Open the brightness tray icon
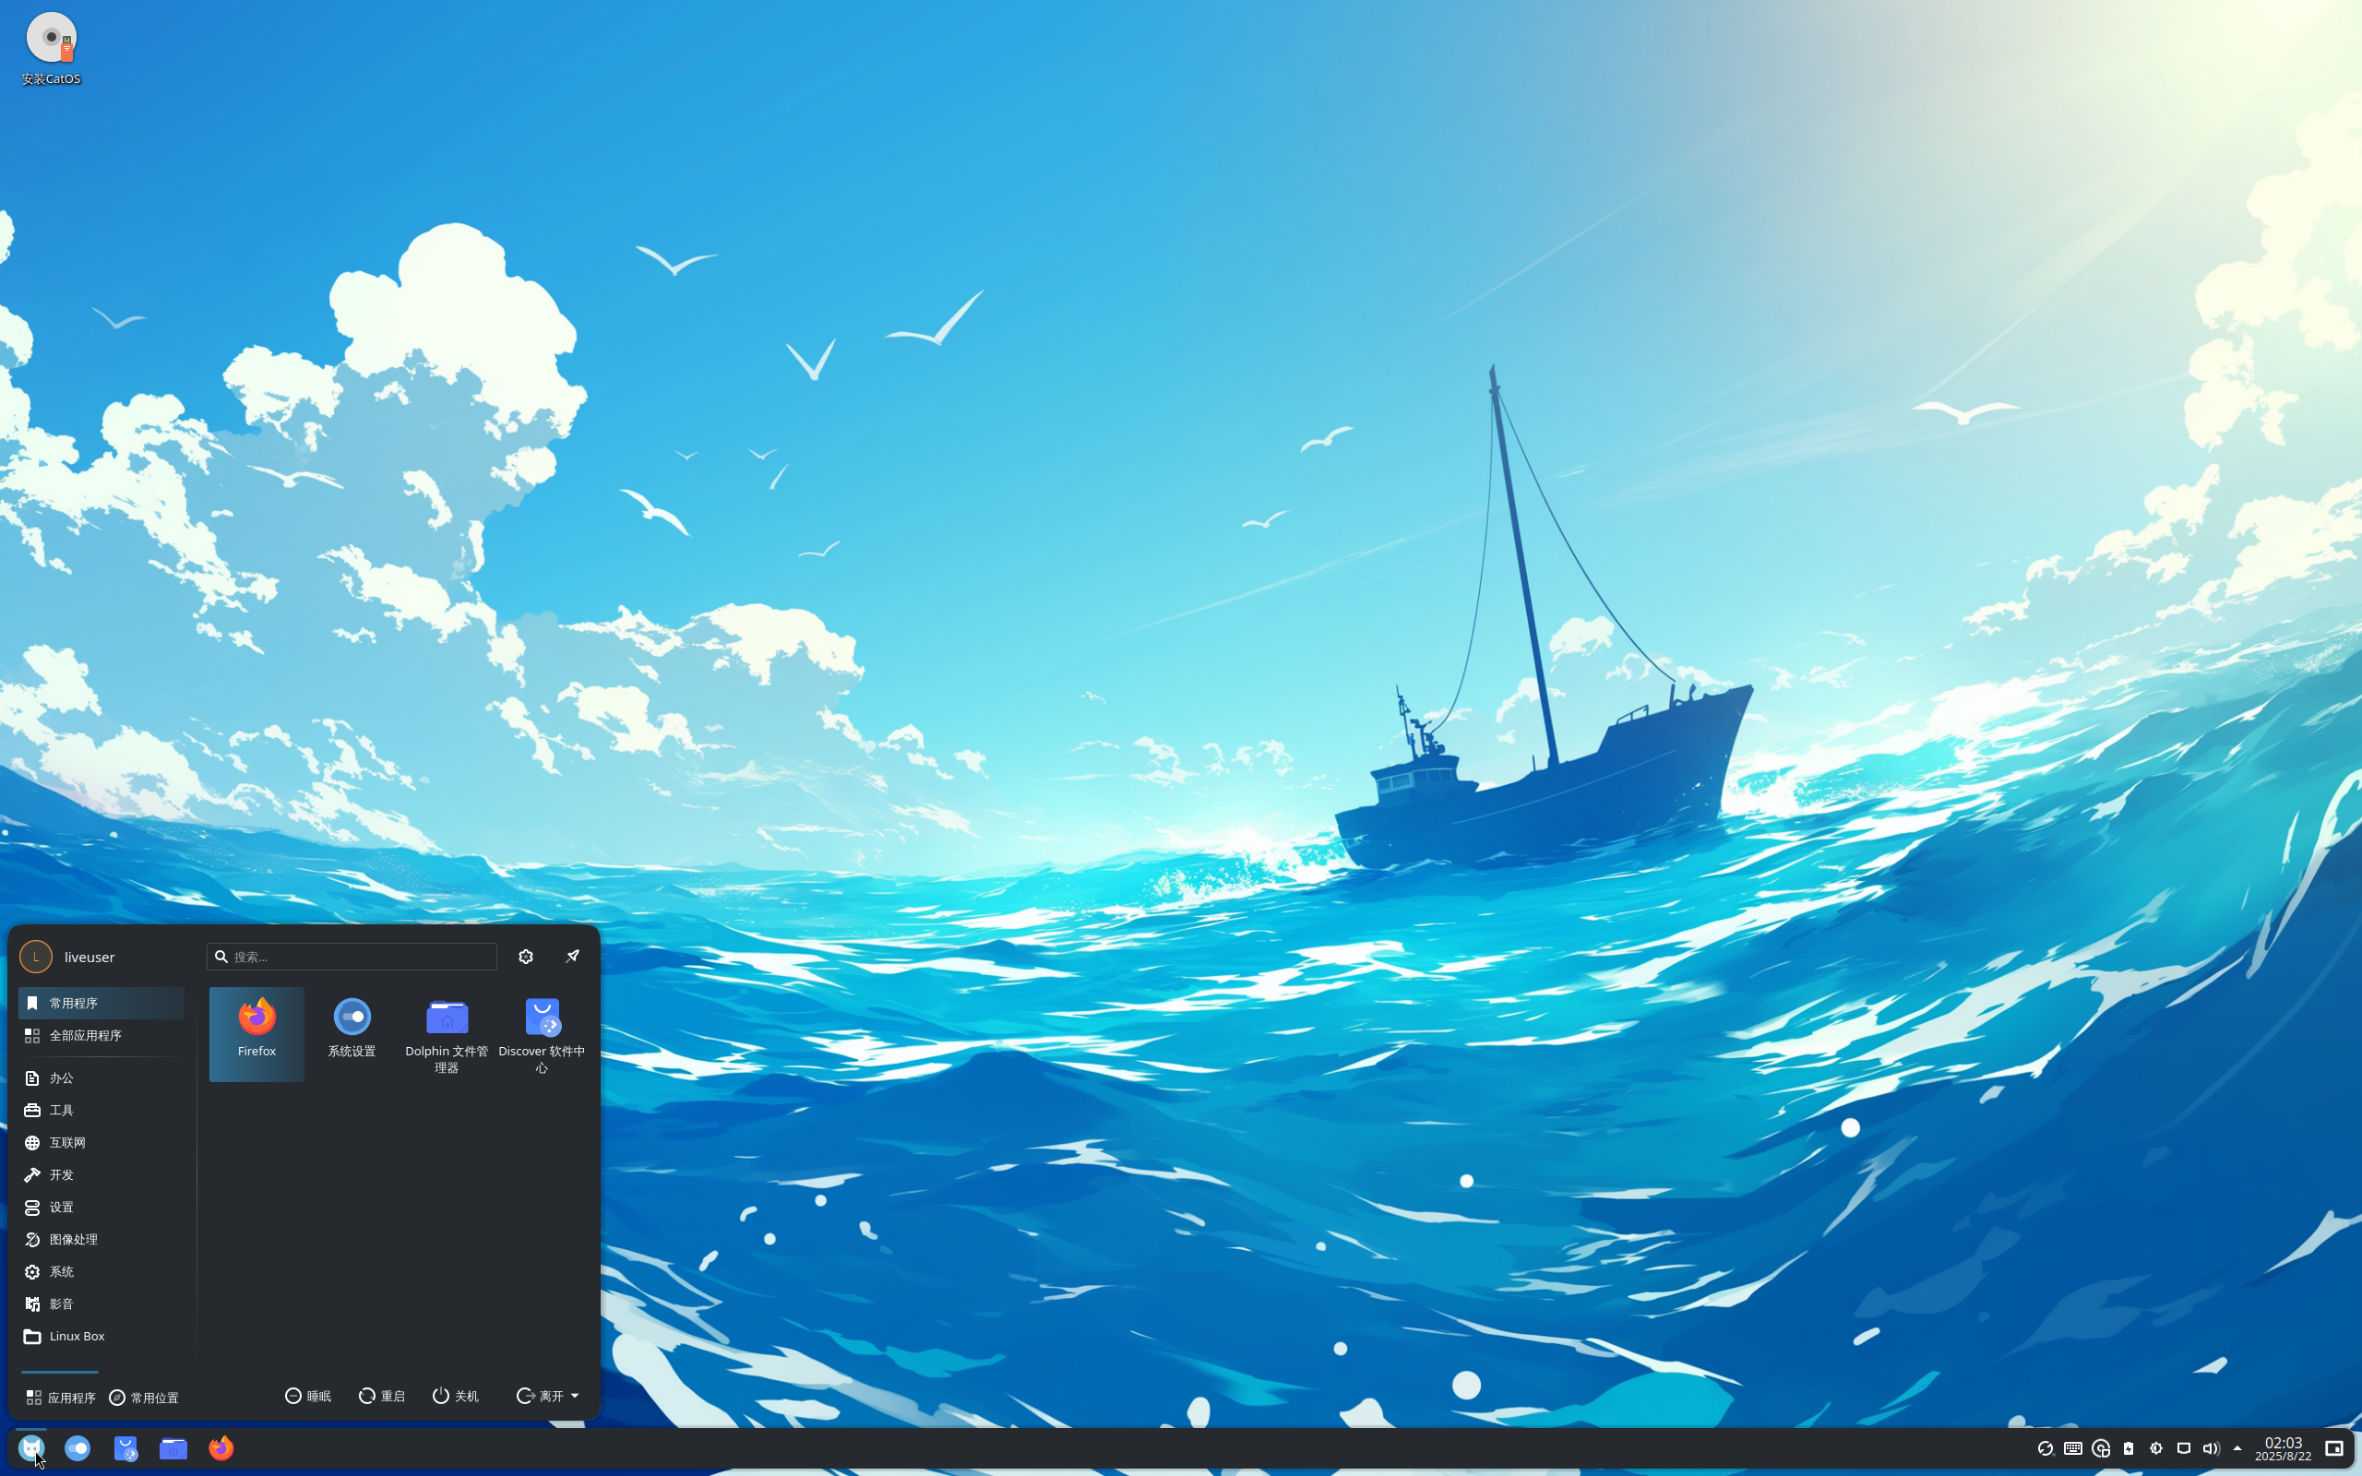The width and height of the screenshot is (2362, 1476). coord(2156,1448)
